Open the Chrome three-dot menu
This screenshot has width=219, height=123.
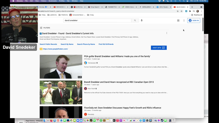(201, 11)
